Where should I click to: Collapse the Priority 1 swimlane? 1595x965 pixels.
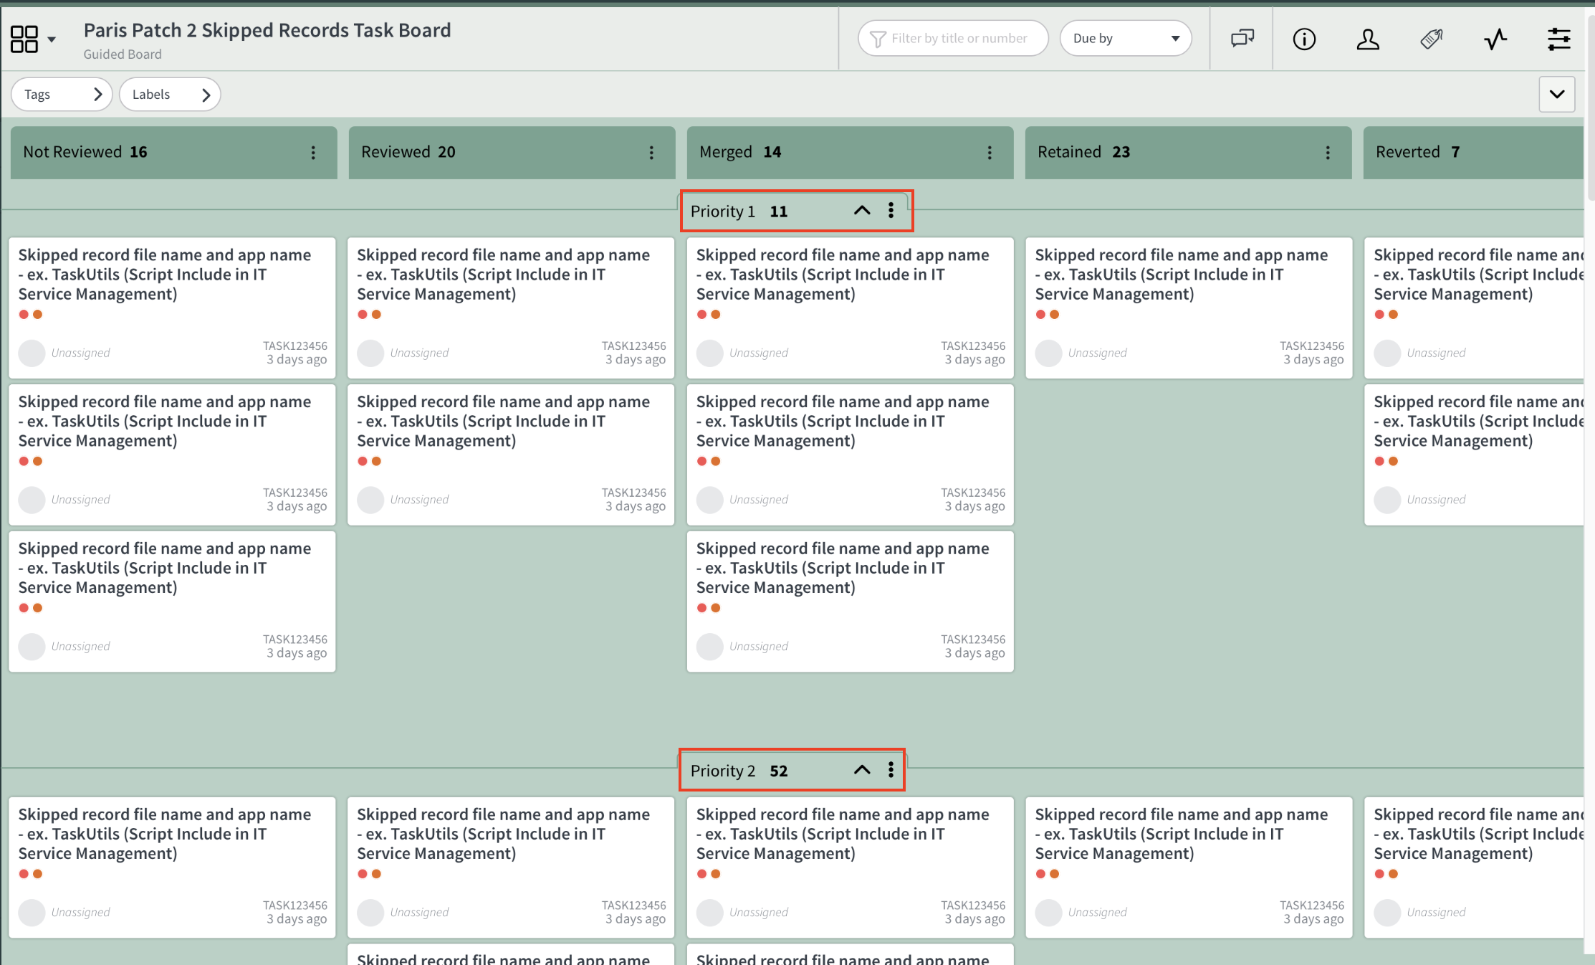862,210
